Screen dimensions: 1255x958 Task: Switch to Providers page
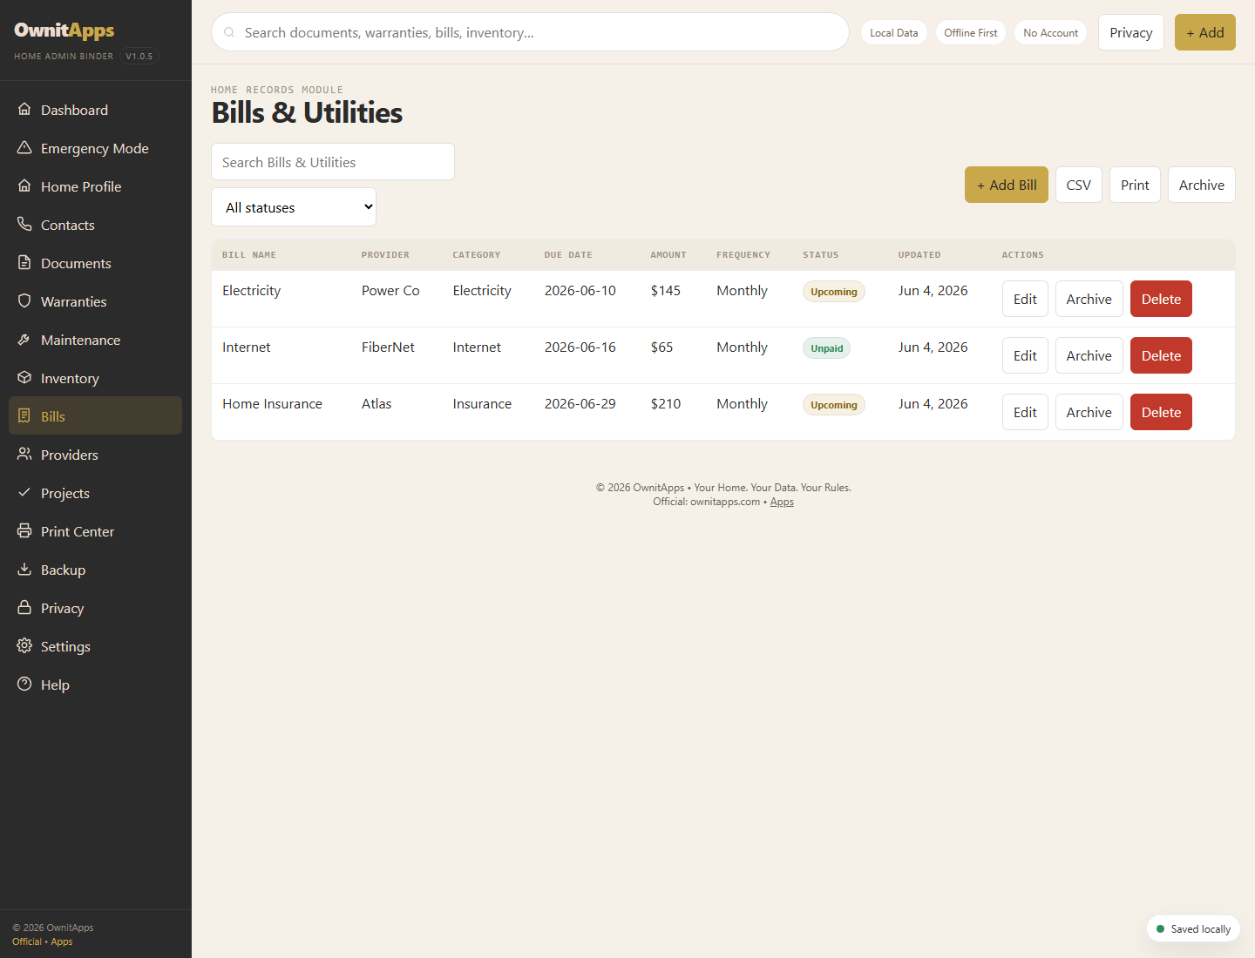[95, 455]
